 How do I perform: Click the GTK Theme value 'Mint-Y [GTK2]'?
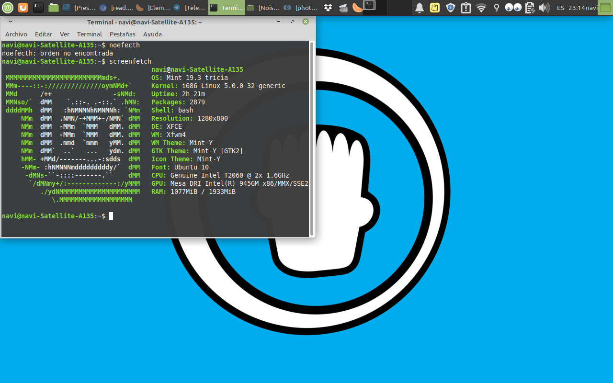tap(218, 151)
